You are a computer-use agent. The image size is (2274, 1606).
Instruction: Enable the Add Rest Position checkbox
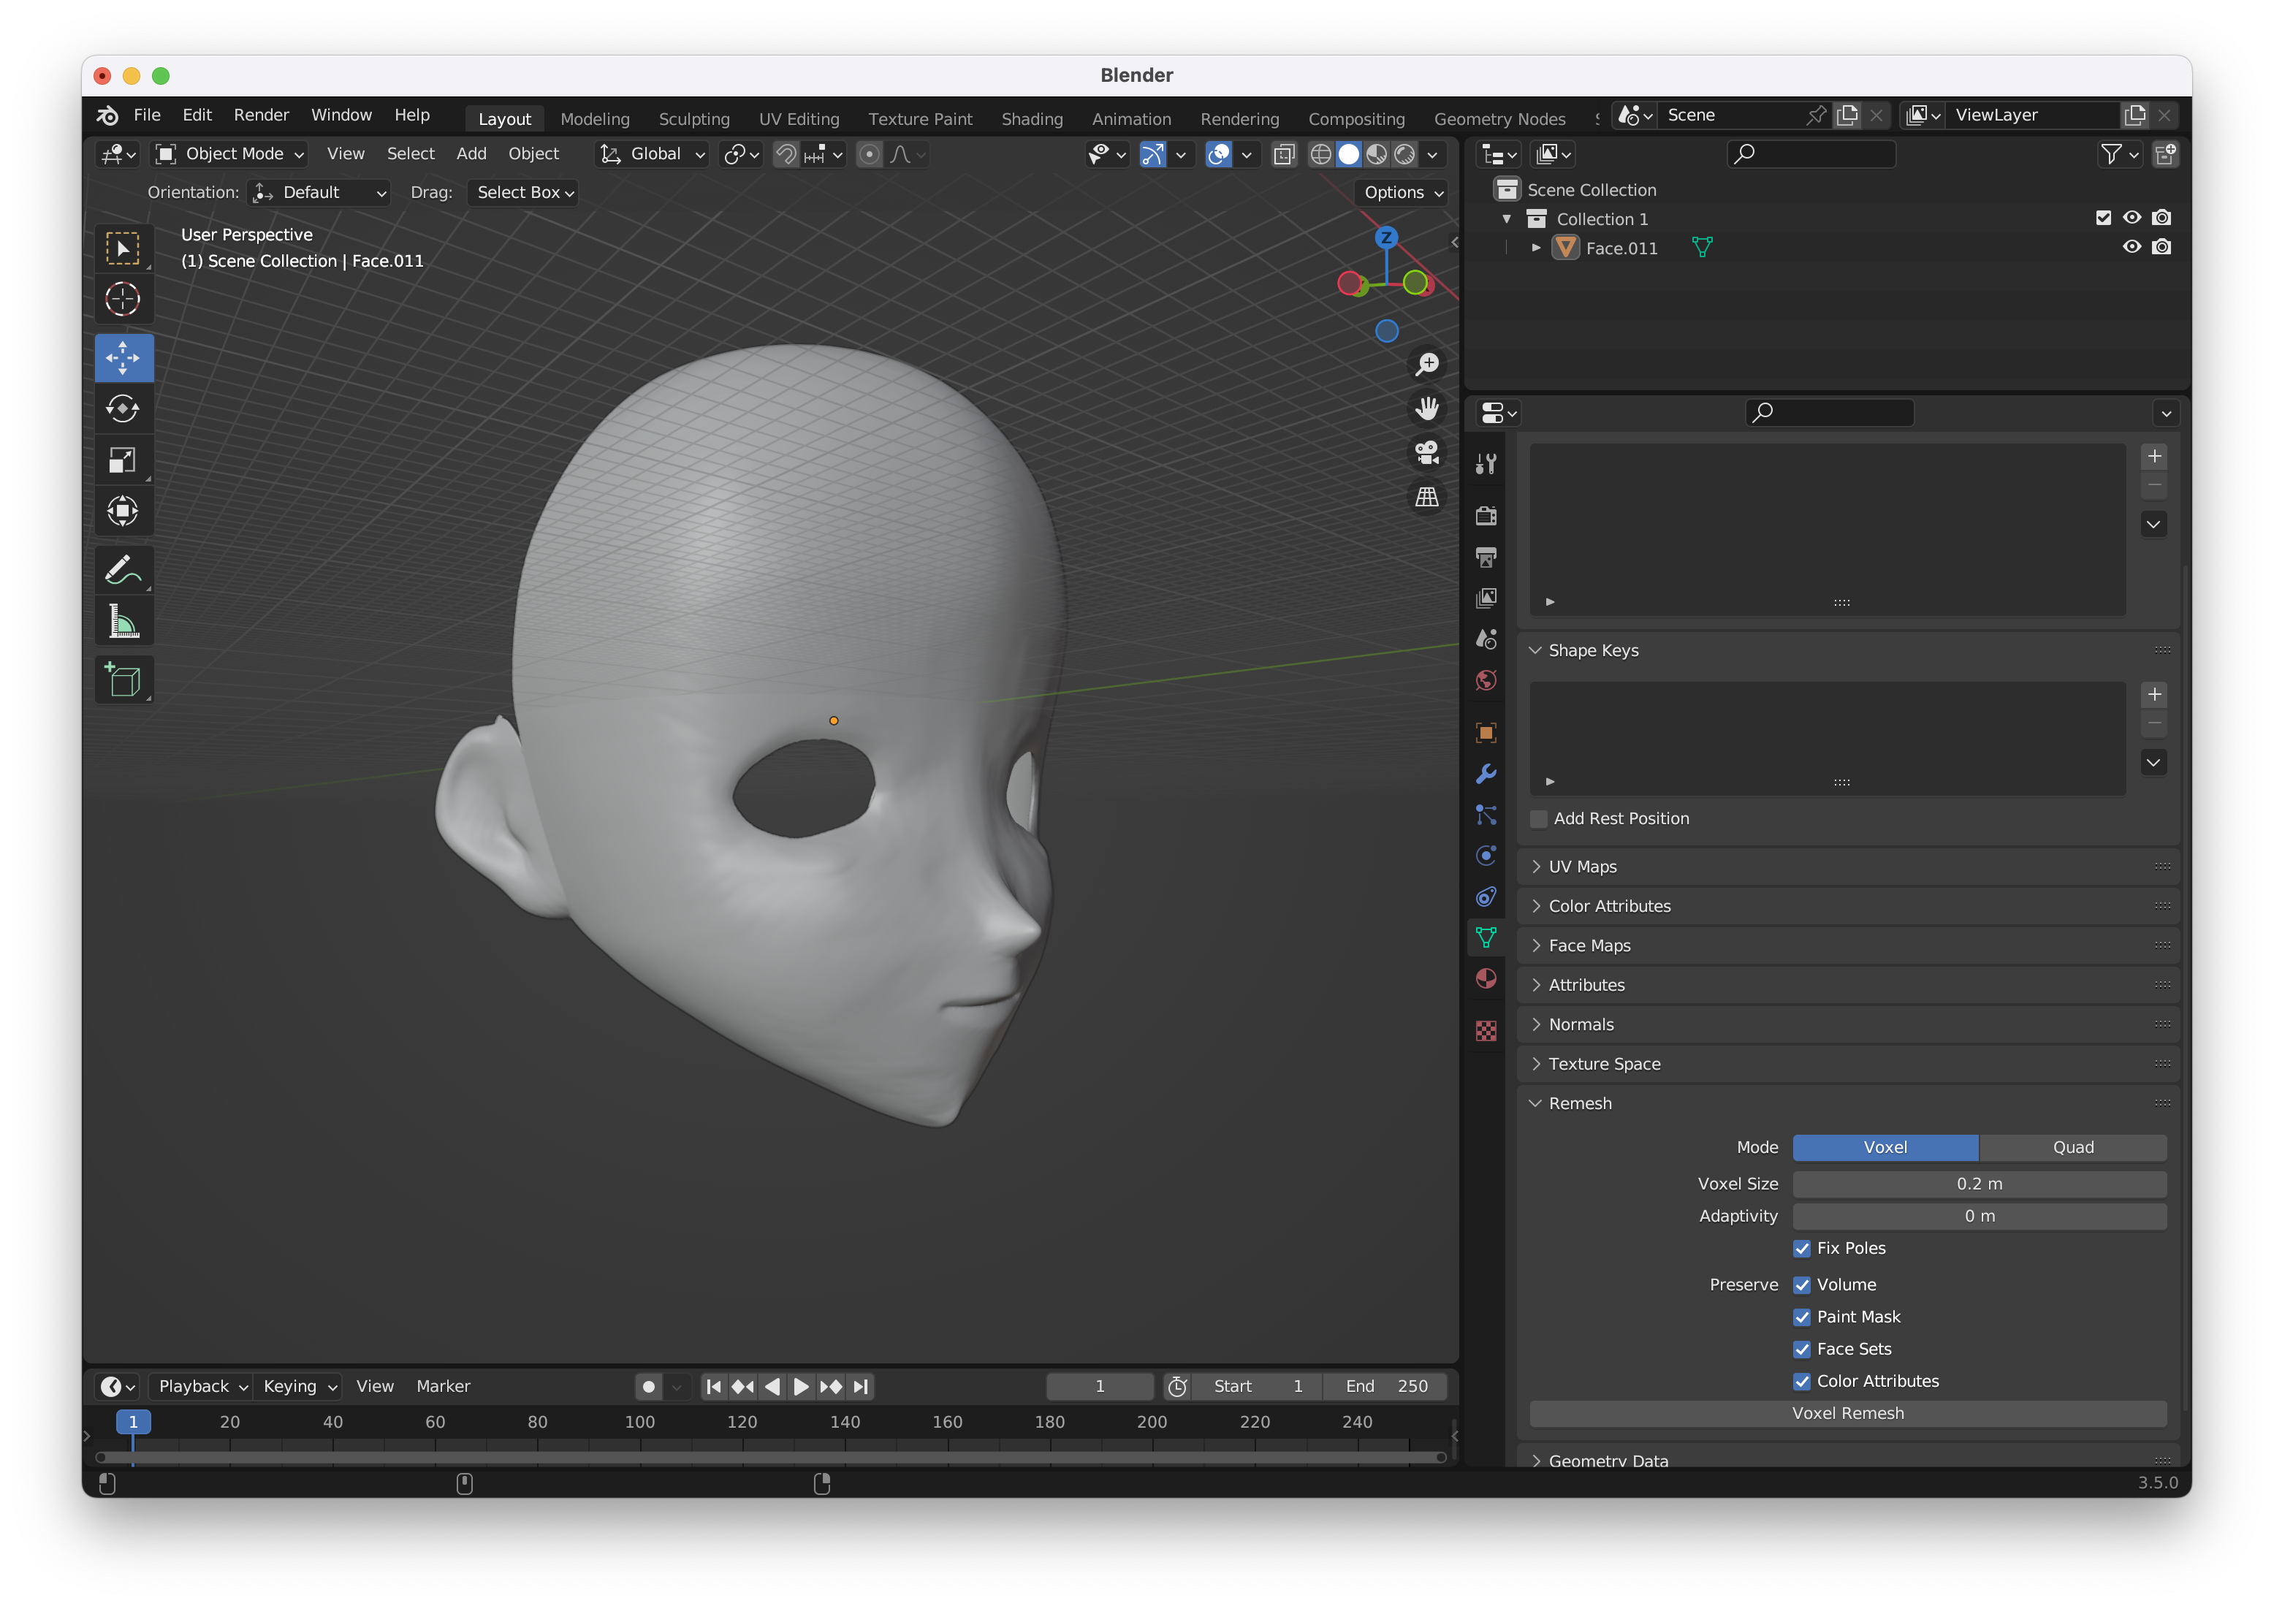pyautogui.click(x=1539, y=819)
